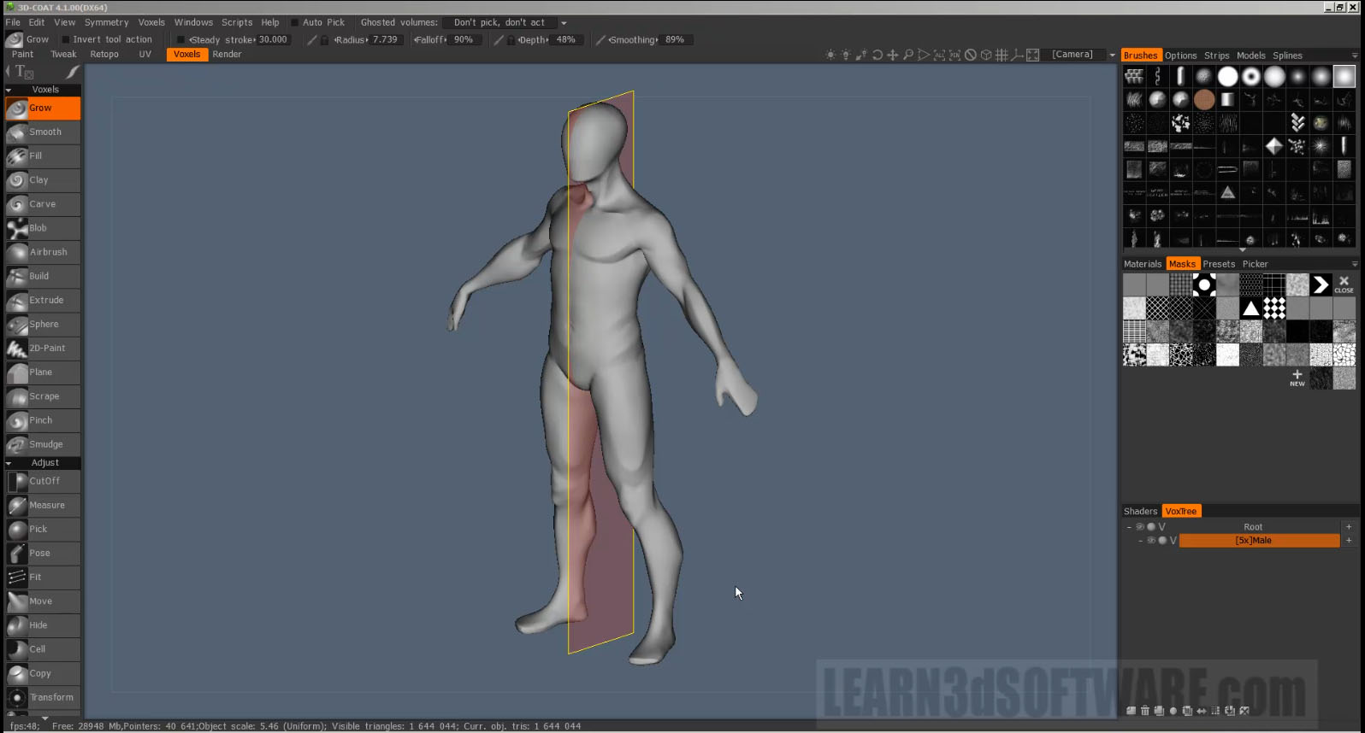This screenshot has width=1365, height=733.
Task: Enable the Auto Pick checkbox
Action: (295, 23)
